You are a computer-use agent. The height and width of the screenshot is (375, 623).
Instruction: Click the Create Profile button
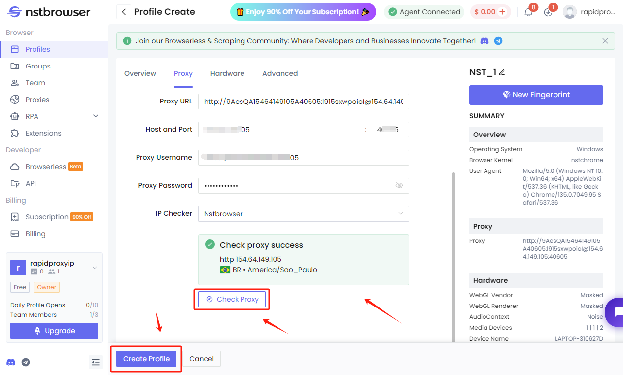(x=146, y=359)
